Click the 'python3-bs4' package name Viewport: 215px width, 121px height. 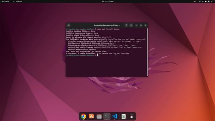73,47
